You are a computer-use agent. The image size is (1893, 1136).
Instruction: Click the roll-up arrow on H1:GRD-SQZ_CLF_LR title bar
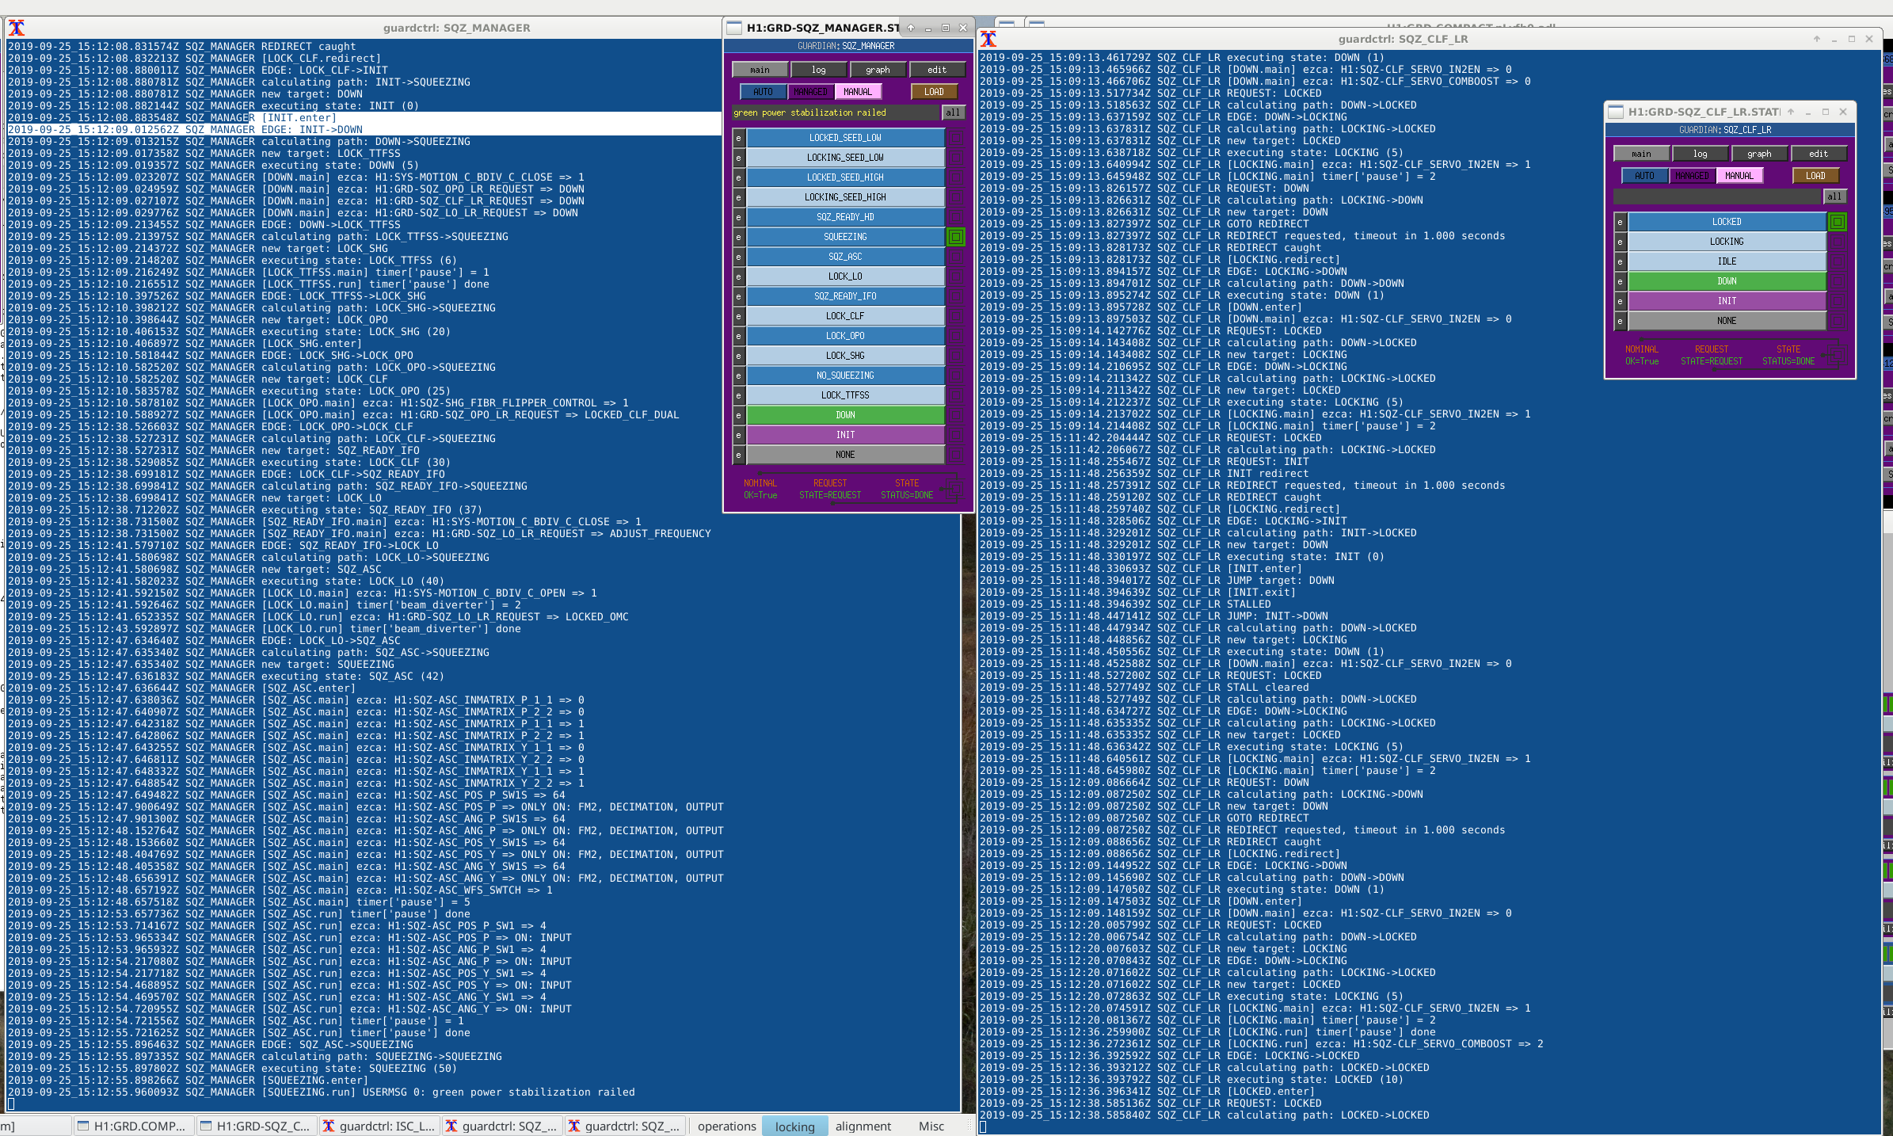click(x=1791, y=112)
